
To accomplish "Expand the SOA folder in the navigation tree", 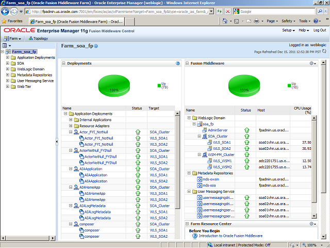I will point(8,63).
